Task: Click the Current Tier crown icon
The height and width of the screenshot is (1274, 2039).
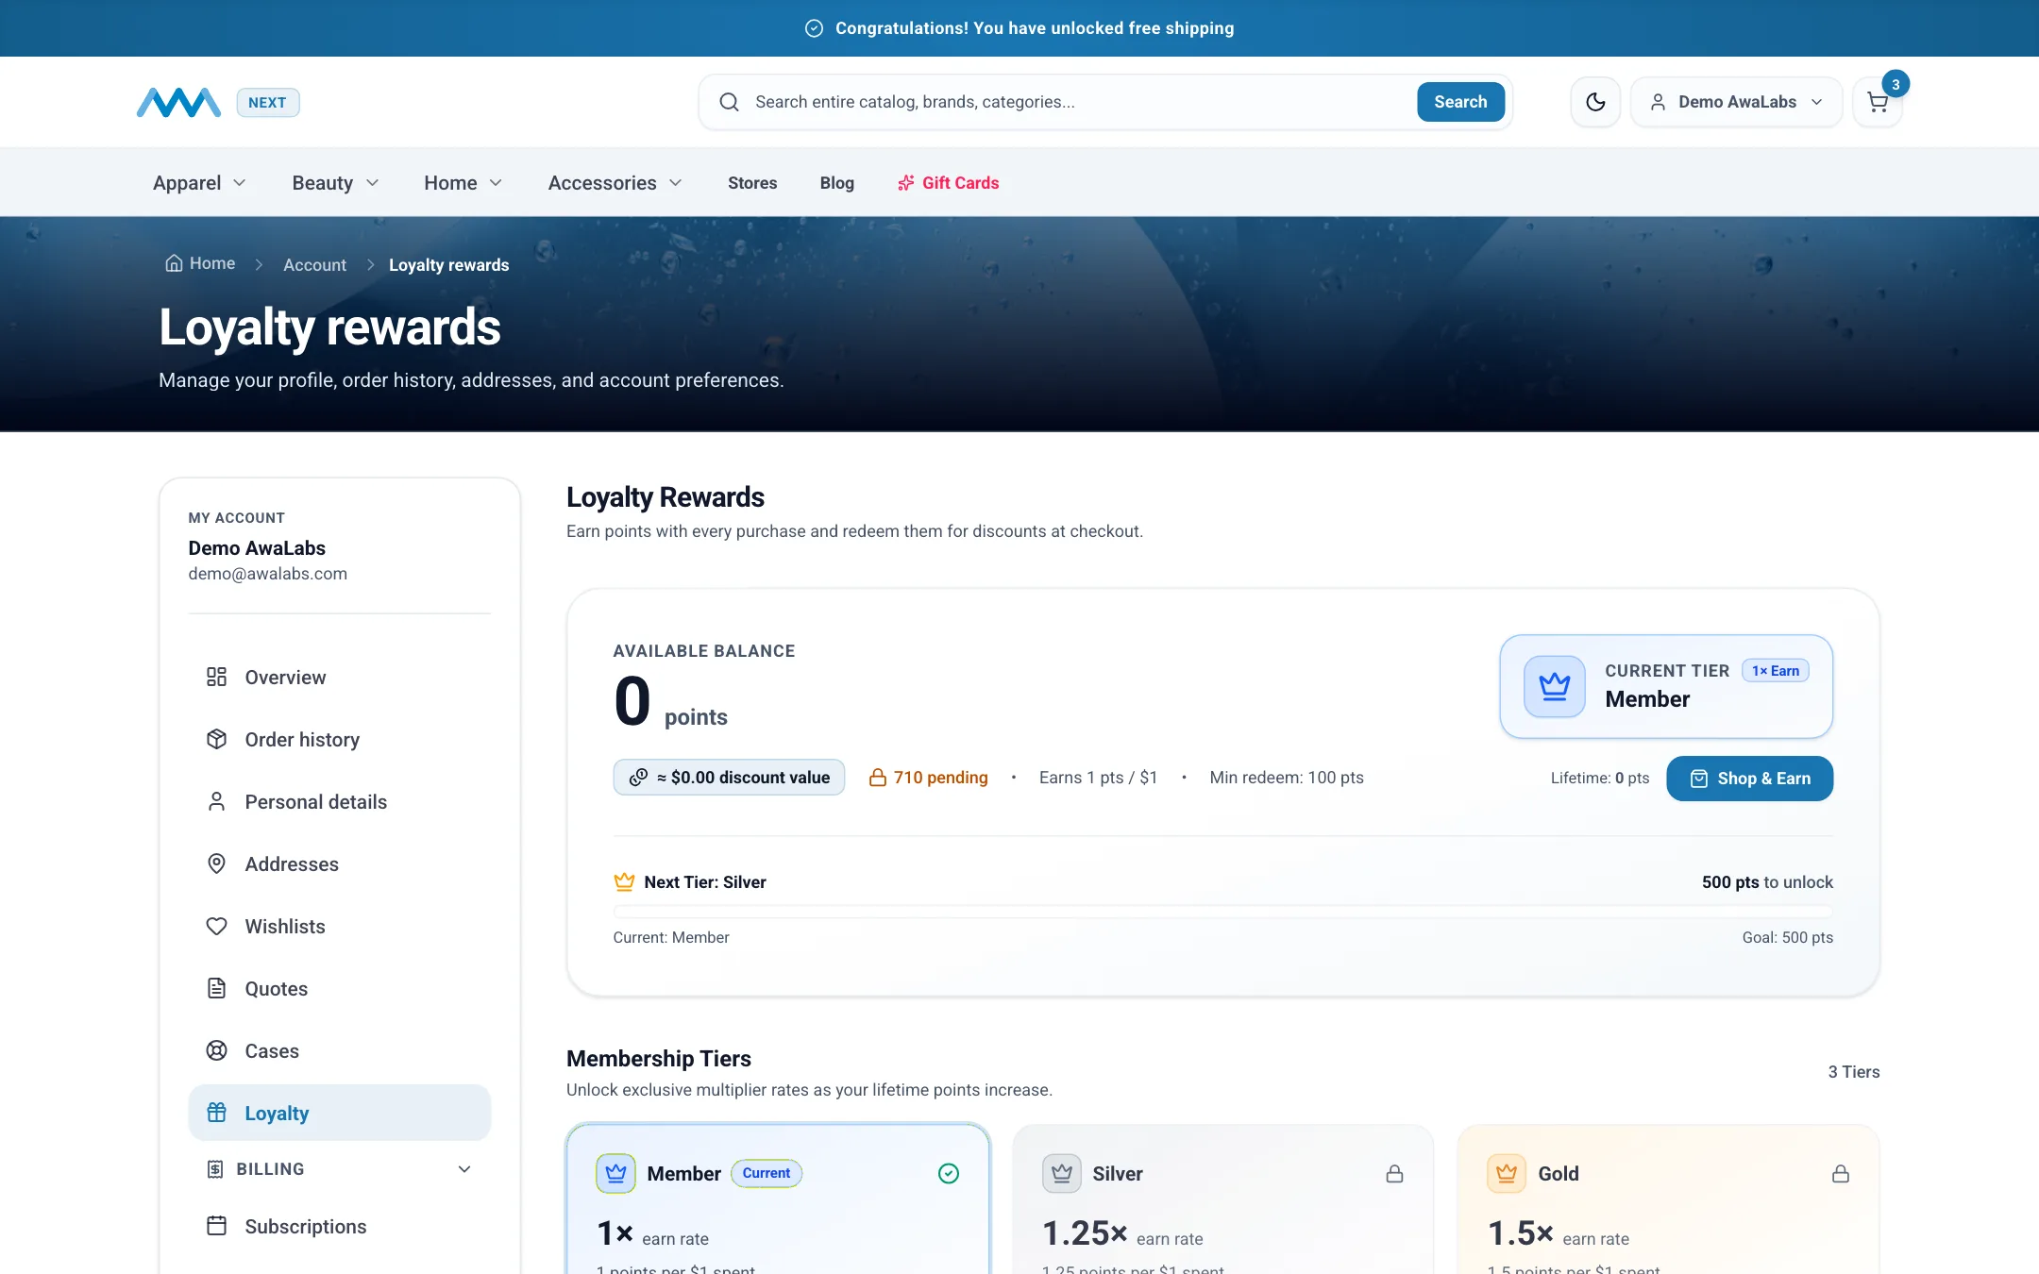Action: 1554,686
